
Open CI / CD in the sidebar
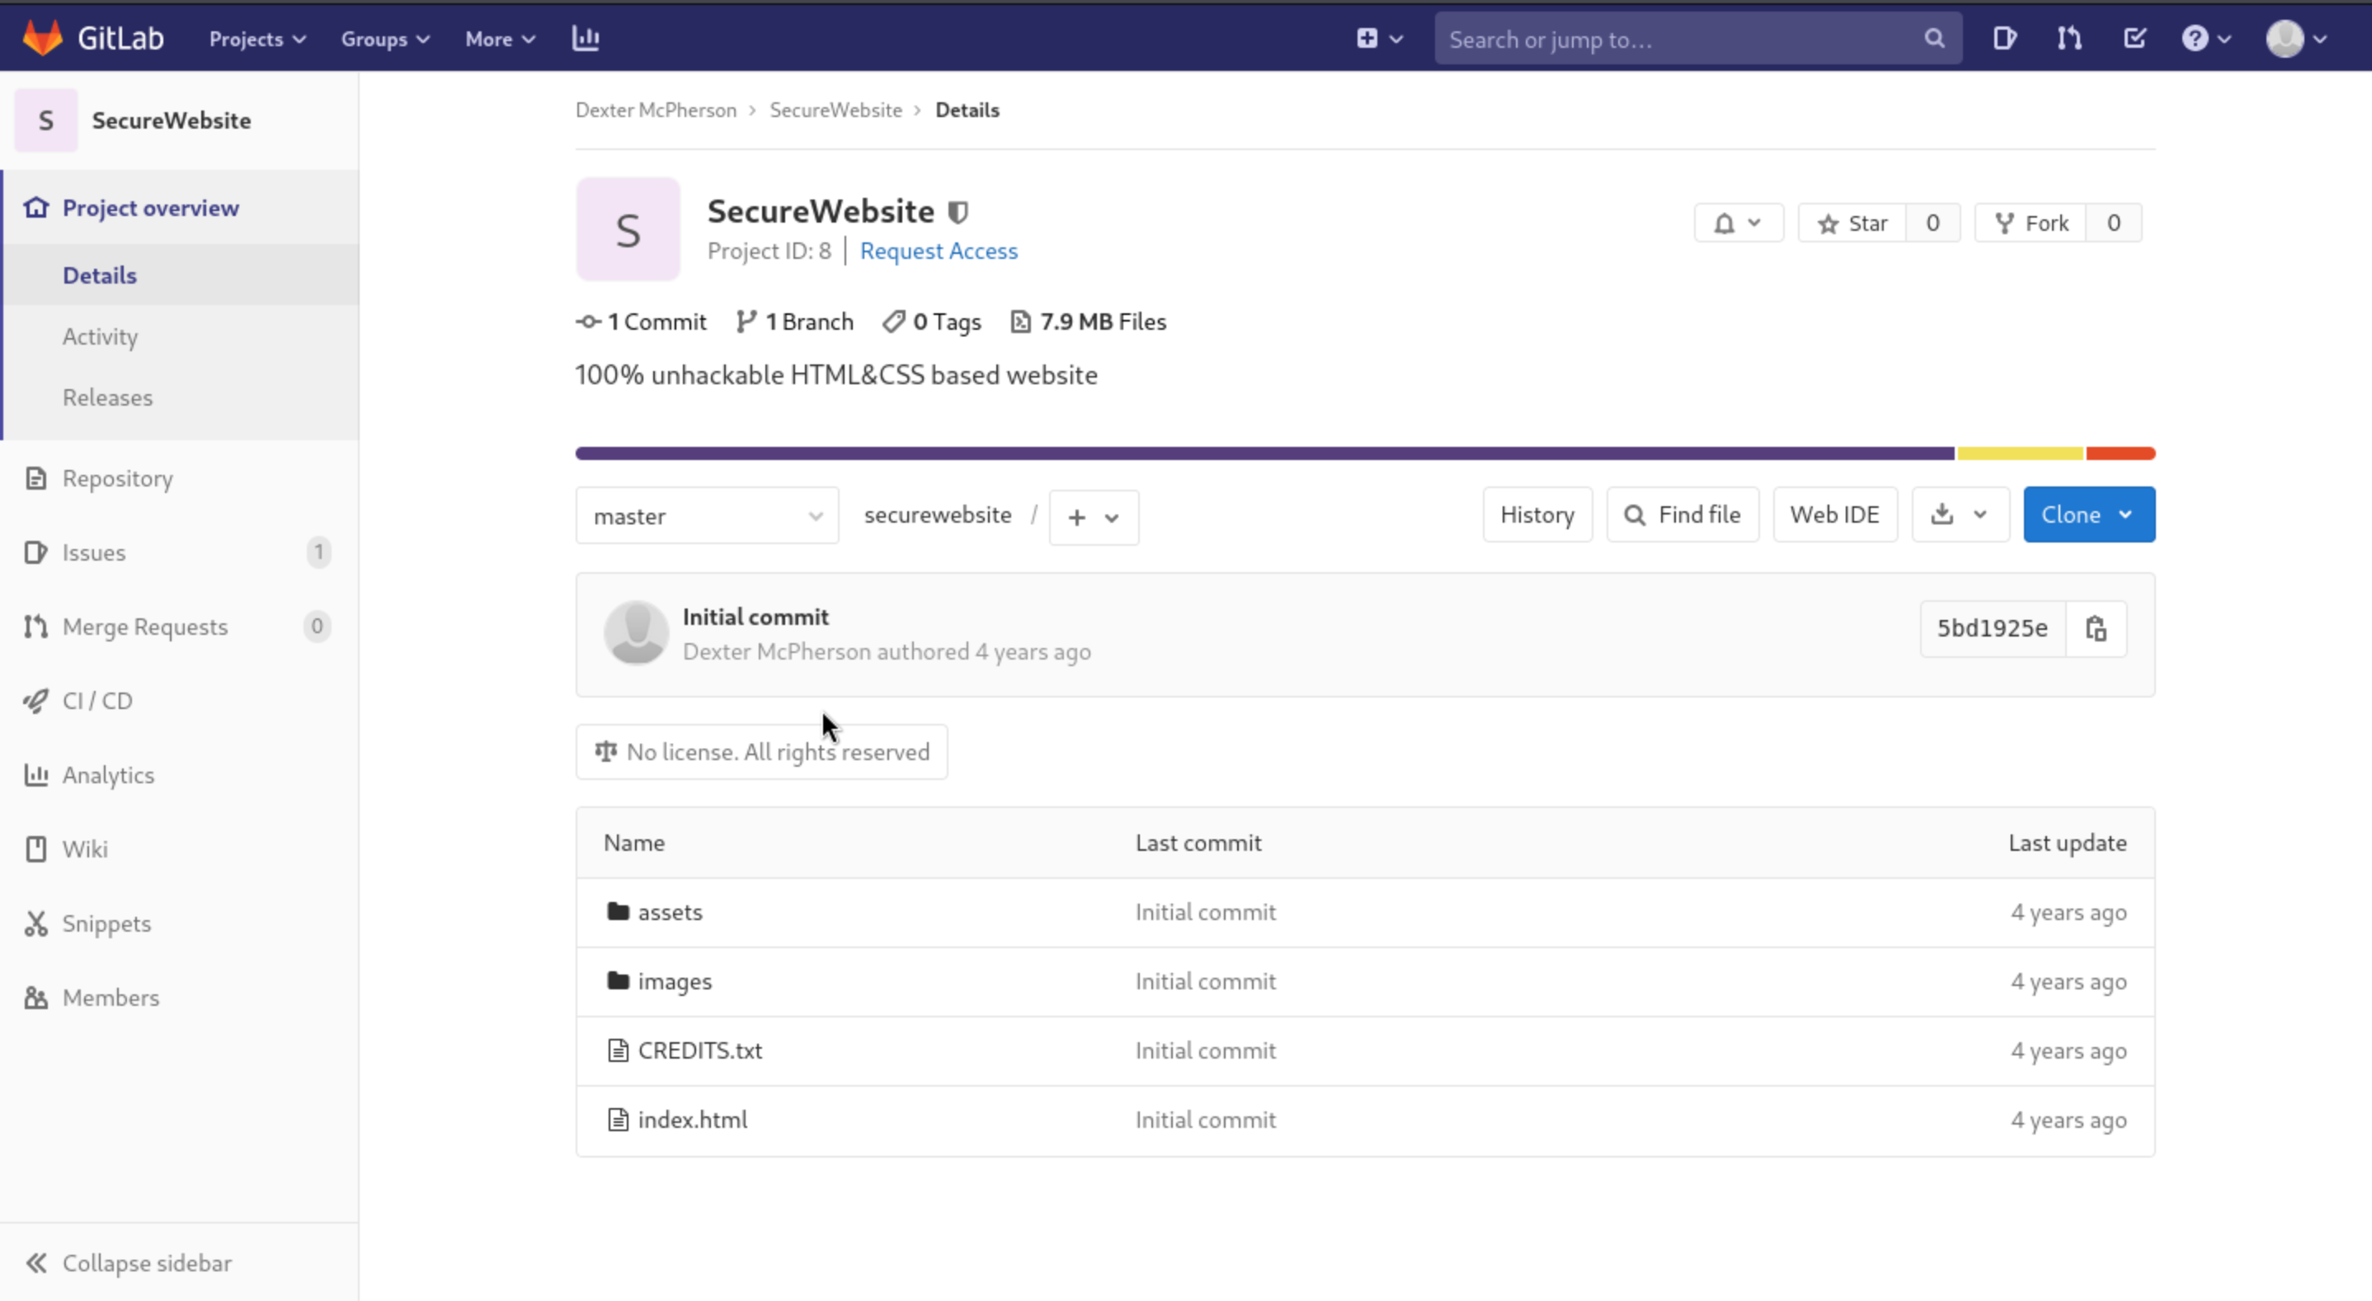[x=96, y=701]
